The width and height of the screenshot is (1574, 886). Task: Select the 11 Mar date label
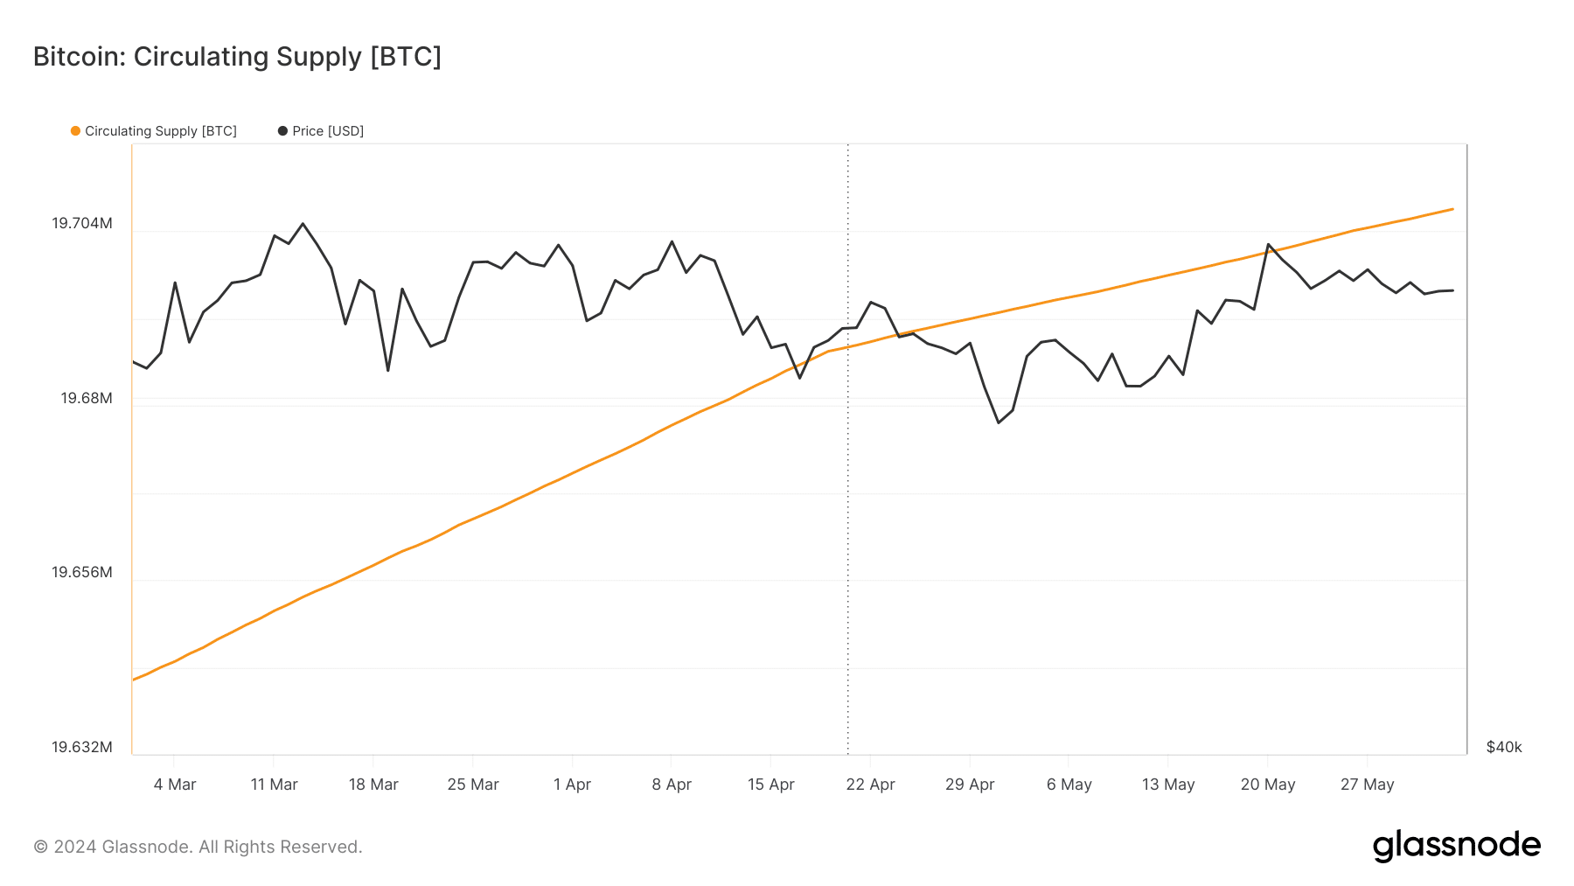click(275, 785)
